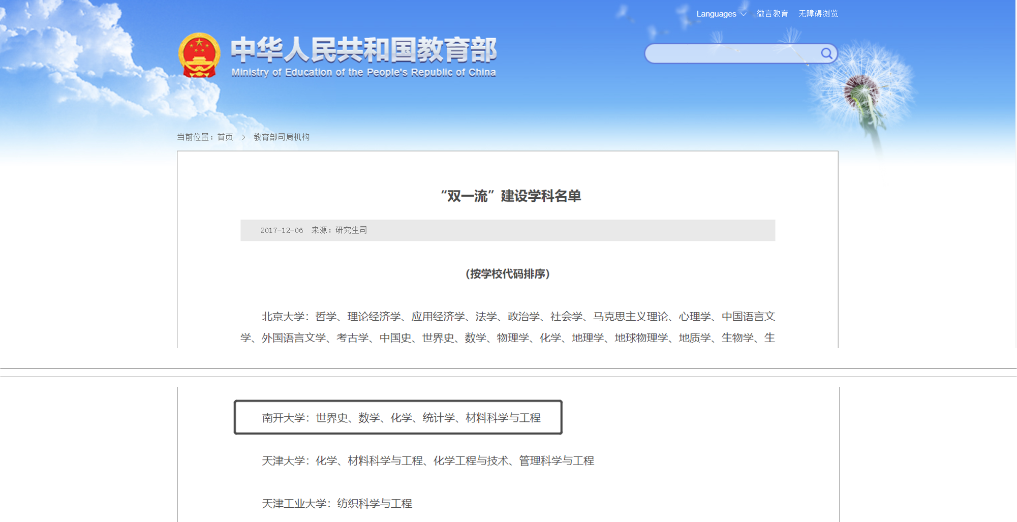Click the (按学校代码排序) subtitle
This screenshot has width=1017, height=522.
point(507,274)
